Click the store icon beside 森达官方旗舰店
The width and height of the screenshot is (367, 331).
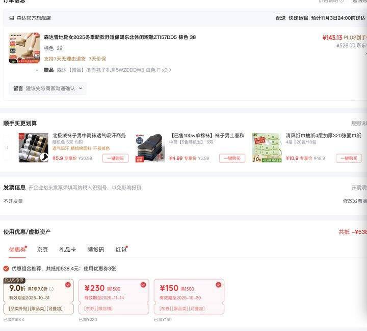pyautogui.click(x=11, y=18)
